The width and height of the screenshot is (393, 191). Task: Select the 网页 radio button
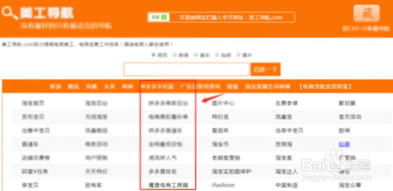tap(153, 55)
